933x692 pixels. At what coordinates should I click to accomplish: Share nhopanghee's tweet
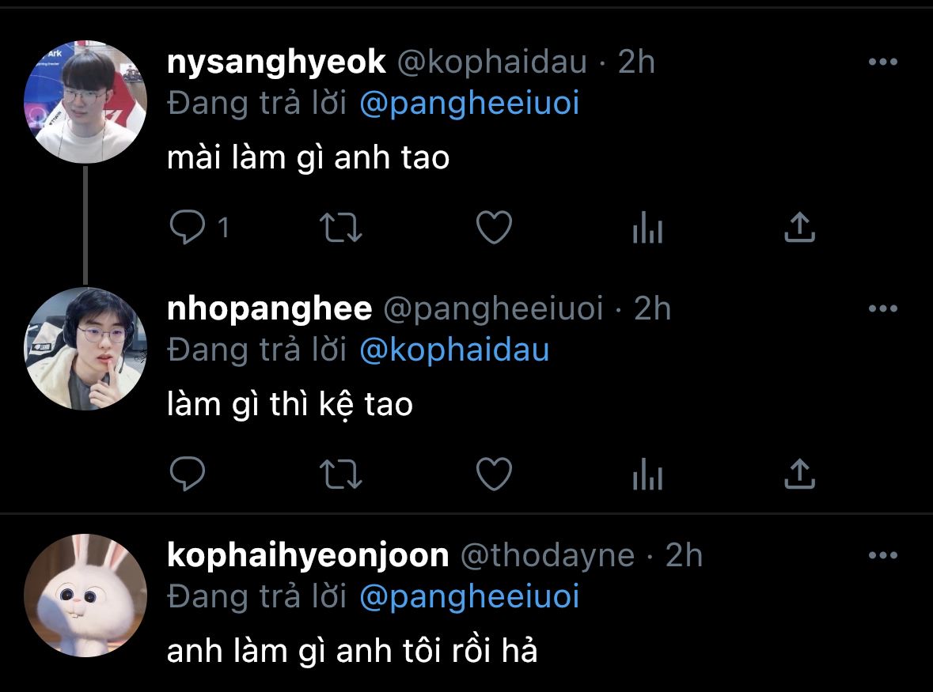799,473
